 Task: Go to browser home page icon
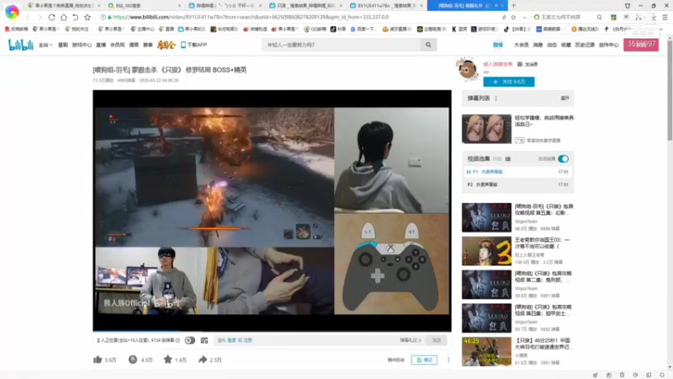(64, 17)
